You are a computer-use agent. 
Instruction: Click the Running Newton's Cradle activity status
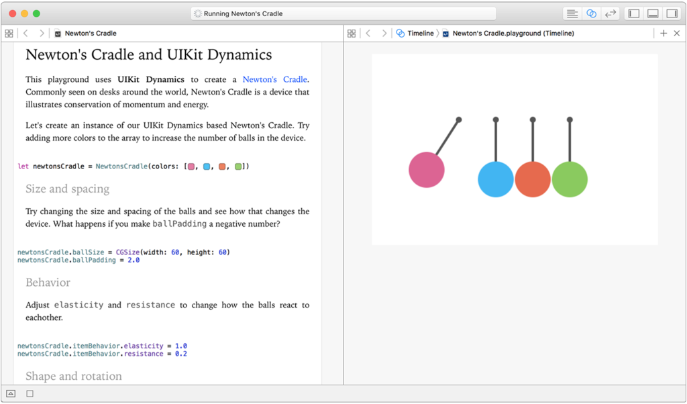pyautogui.click(x=343, y=13)
